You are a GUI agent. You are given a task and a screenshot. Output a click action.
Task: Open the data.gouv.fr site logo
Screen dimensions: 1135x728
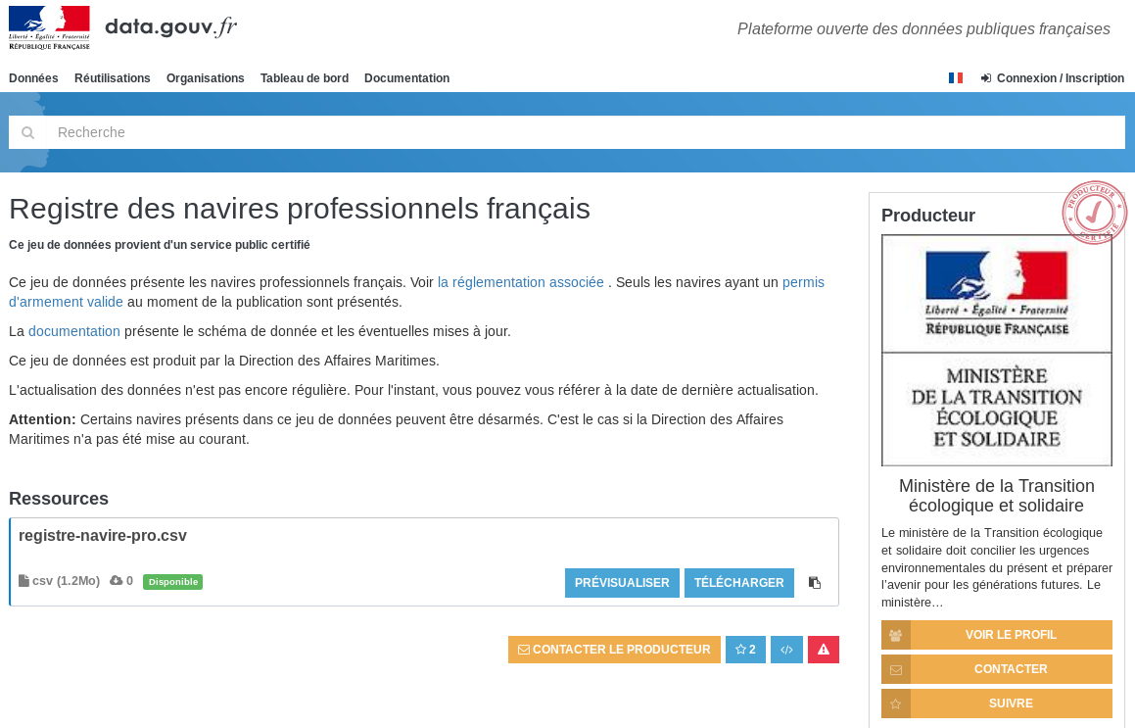click(x=170, y=26)
